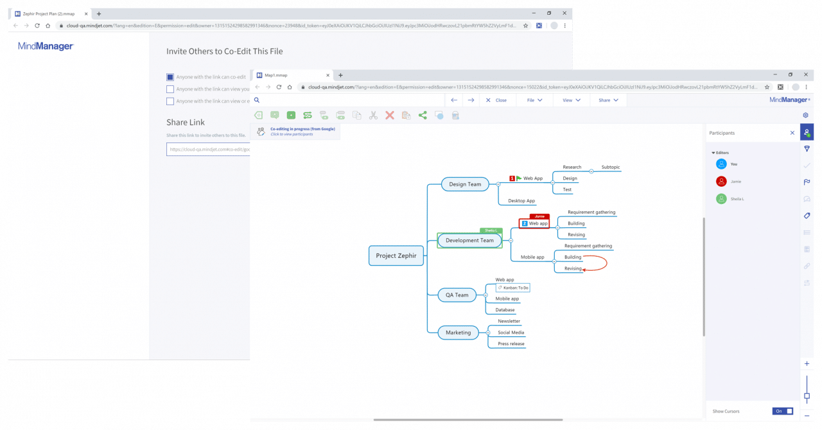Viewport: 822px width, 430px height.
Task: Toggle the Show Cursors switch
Action: pos(782,411)
